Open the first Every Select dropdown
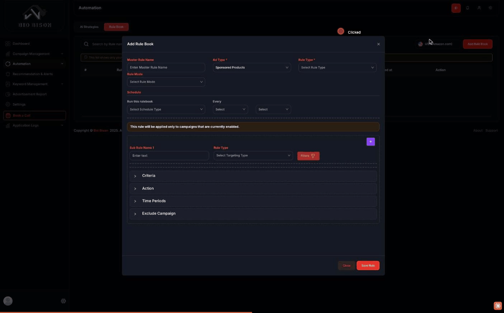This screenshot has width=504, height=313. click(230, 109)
